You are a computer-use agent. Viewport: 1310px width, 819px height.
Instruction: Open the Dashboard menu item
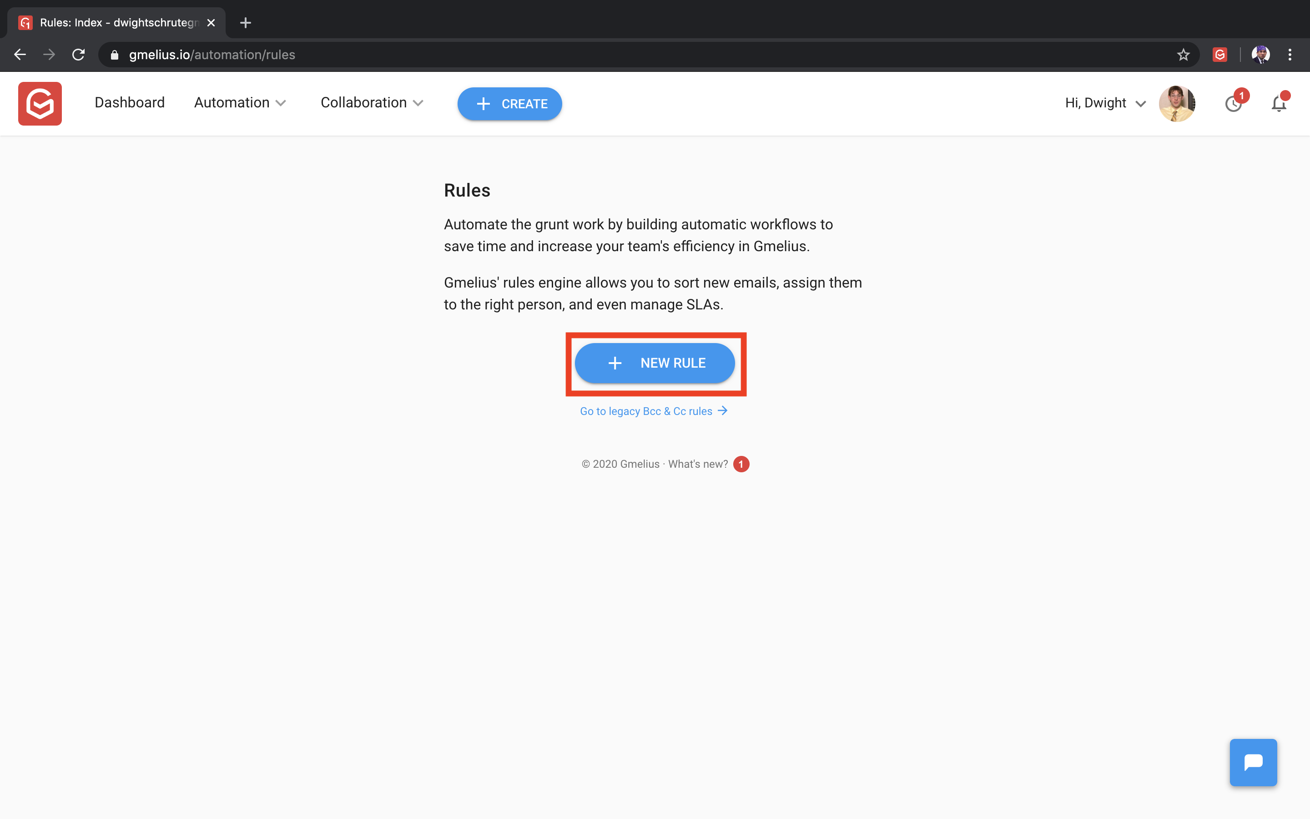(x=129, y=102)
